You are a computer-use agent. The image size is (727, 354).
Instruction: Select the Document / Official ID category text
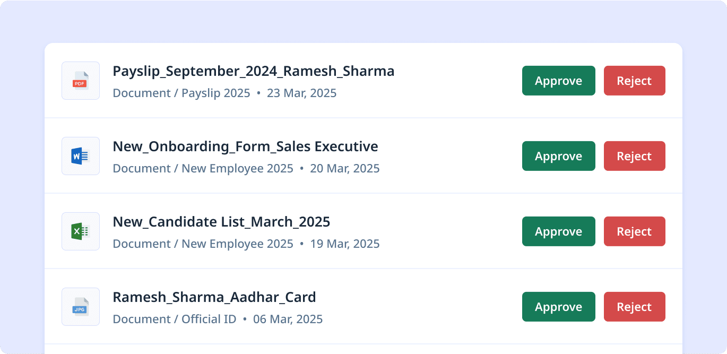coord(175,320)
